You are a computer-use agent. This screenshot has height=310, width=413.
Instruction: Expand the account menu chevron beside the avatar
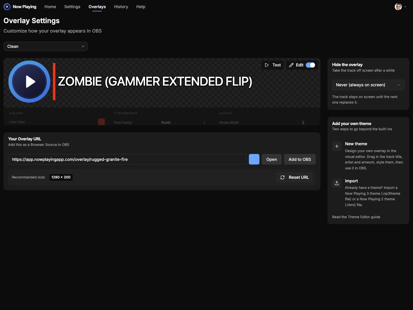tap(405, 7)
